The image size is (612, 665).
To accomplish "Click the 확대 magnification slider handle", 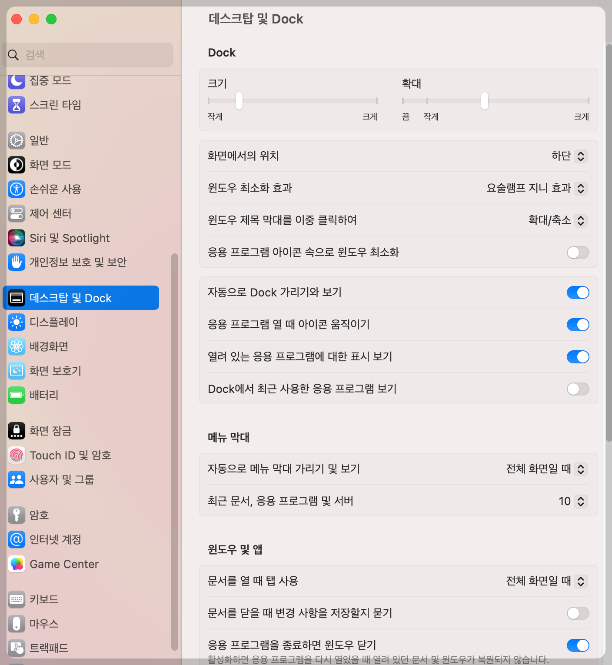I will click(x=485, y=101).
